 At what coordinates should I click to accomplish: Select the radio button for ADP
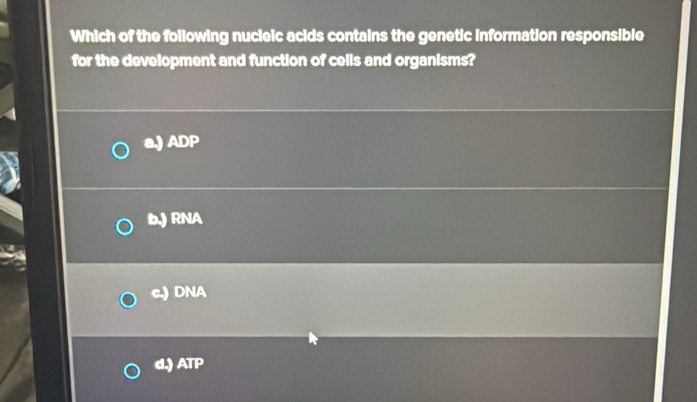[x=121, y=151]
